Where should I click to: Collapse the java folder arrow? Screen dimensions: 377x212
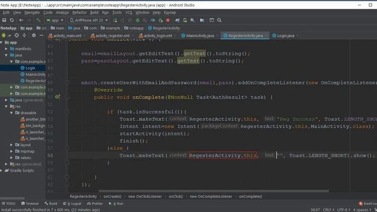(x=6, y=55)
